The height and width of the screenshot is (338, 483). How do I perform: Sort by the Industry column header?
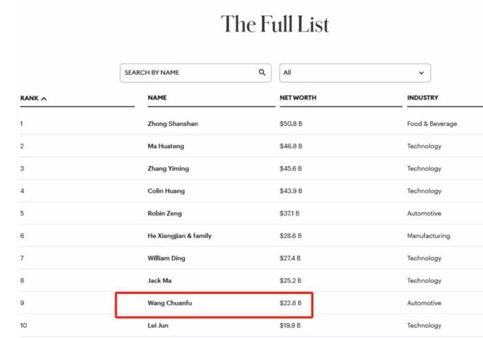coord(422,98)
